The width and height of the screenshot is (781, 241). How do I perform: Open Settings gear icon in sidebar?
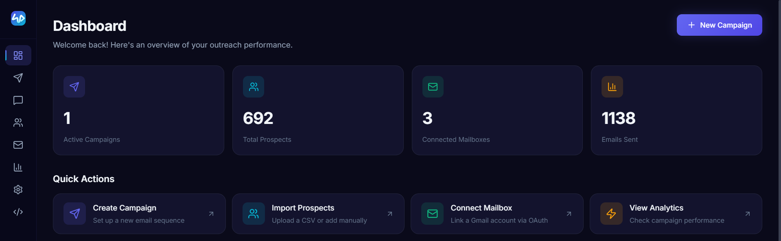(18, 189)
